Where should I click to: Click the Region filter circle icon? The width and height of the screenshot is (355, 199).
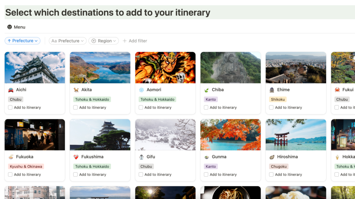click(94, 41)
